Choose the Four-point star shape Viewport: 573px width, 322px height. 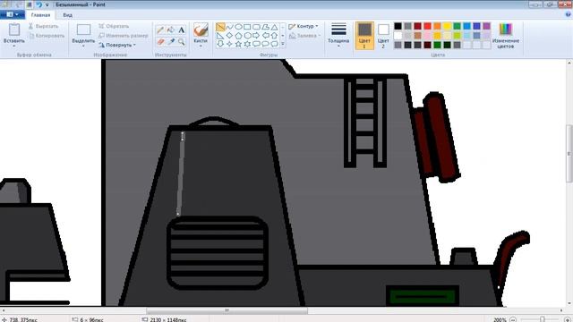[x=229, y=44]
